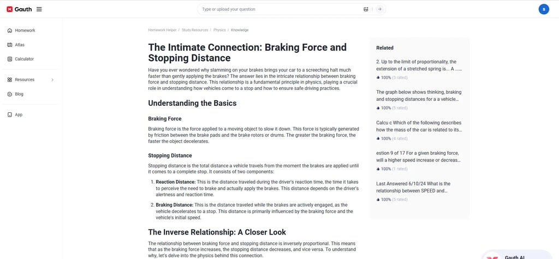The height and width of the screenshot is (259, 559).
Task: Click 'Braking Distance:' bold list term
Action: pyautogui.click(x=174, y=205)
